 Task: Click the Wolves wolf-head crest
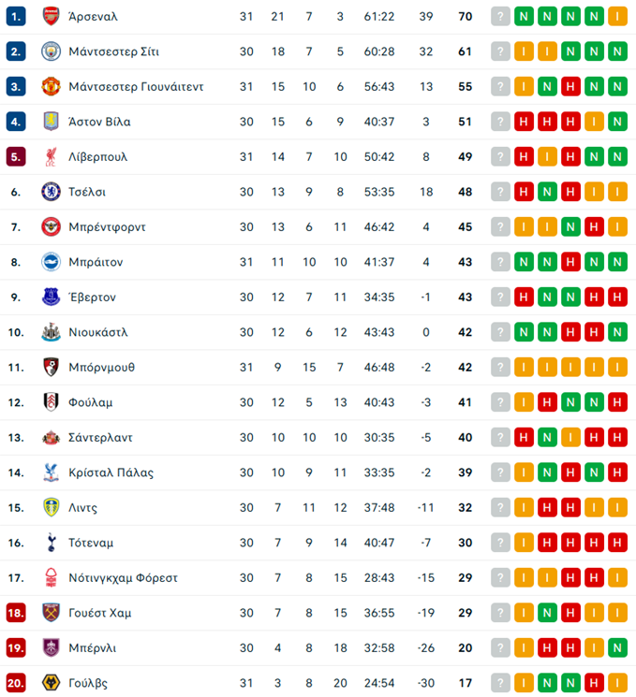coord(51,683)
